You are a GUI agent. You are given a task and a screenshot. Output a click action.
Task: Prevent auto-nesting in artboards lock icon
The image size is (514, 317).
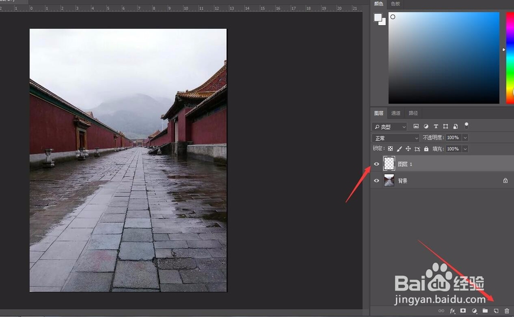417,149
